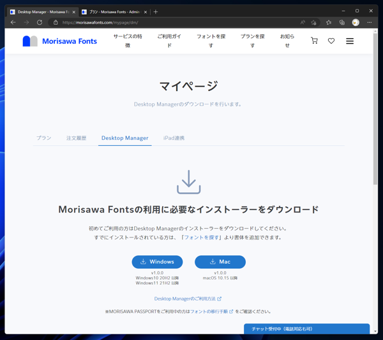Switch to the 注文履歴 tab
The height and width of the screenshot is (340, 383).
click(x=76, y=138)
